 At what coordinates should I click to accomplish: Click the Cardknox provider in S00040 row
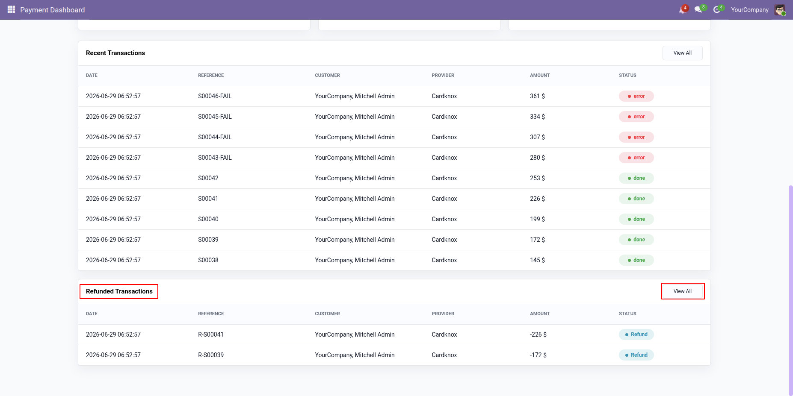click(444, 219)
